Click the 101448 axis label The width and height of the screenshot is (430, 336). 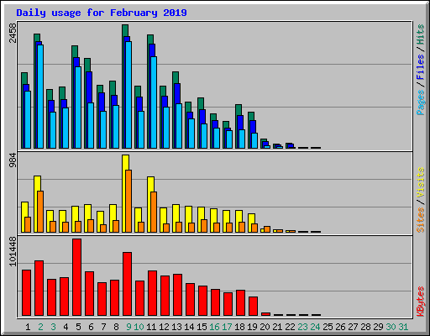(x=13, y=251)
